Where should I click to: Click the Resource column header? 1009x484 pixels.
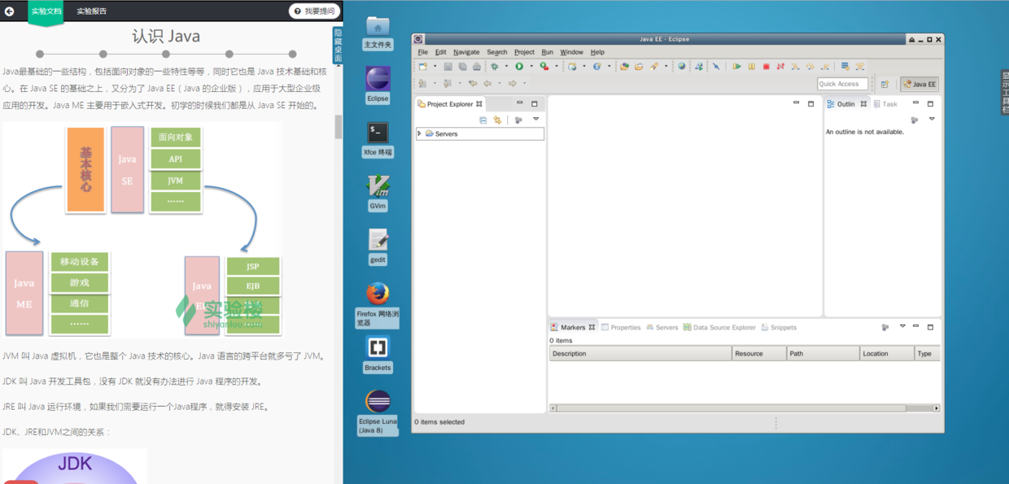pyautogui.click(x=759, y=354)
